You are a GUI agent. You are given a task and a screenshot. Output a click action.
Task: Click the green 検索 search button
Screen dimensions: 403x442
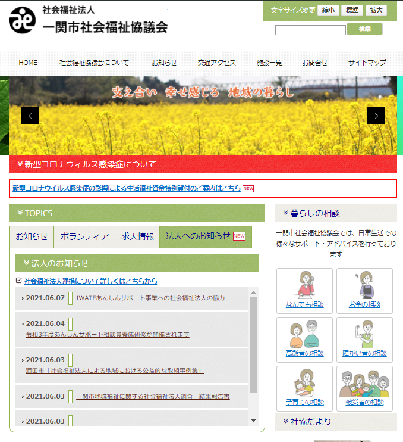(x=364, y=29)
